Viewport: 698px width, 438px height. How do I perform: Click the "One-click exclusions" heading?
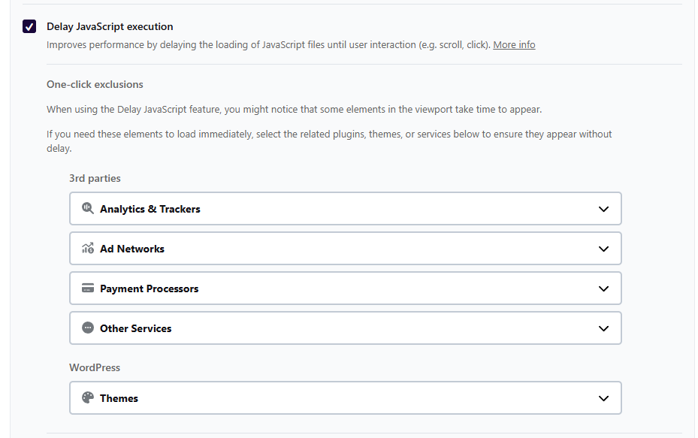click(95, 84)
